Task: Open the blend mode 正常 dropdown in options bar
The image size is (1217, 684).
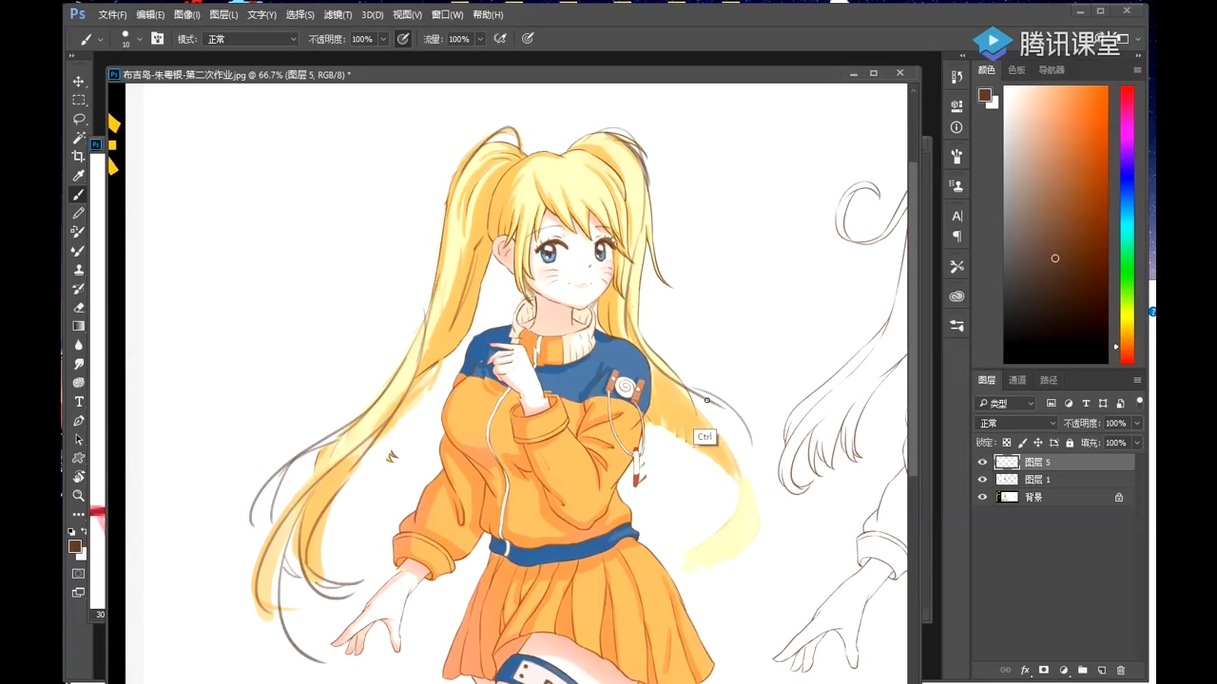Action: coord(251,39)
